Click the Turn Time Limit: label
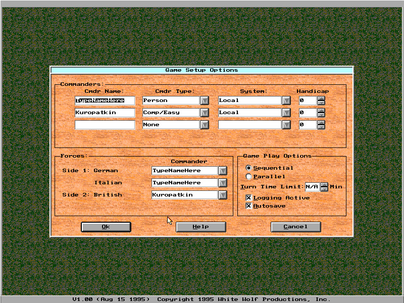Image resolution: width=404 pixels, height=303 pixels. 272,187
